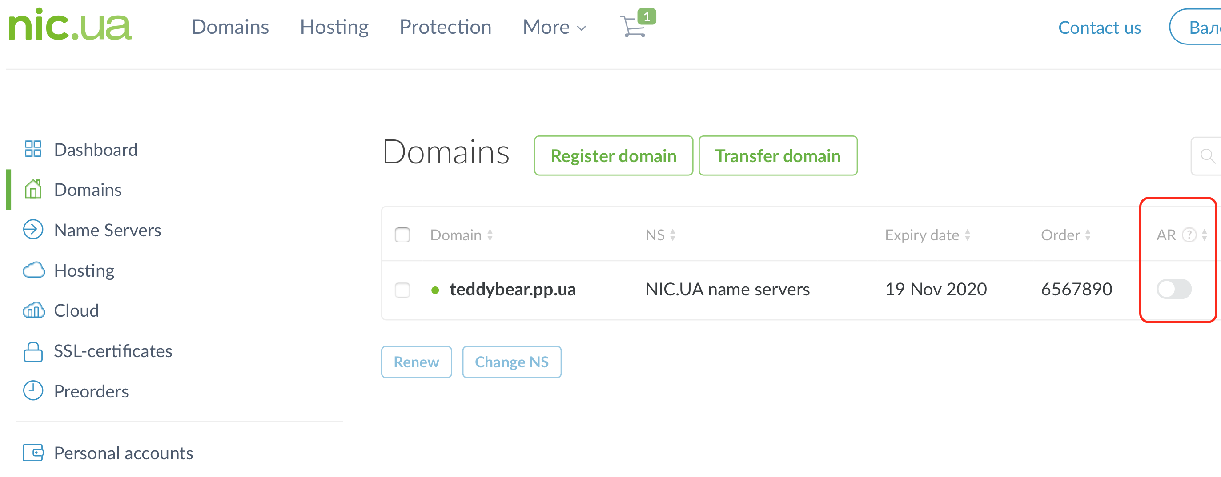The width and height of the screenshot is (1221, 477).
Task: Click the Personal accounts wallet icon
Action: [33, 453]
